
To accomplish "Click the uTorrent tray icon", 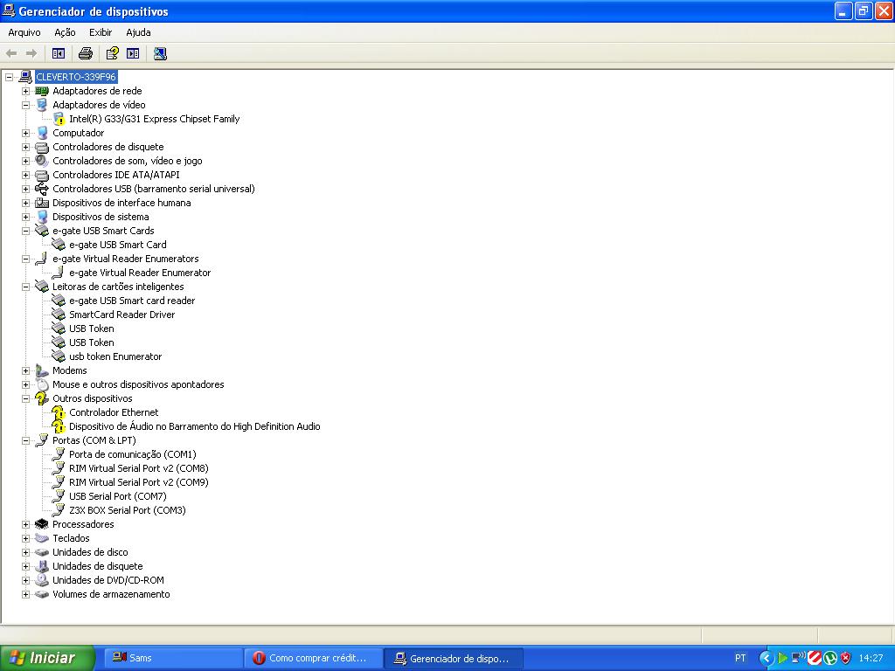I will 830,658.
